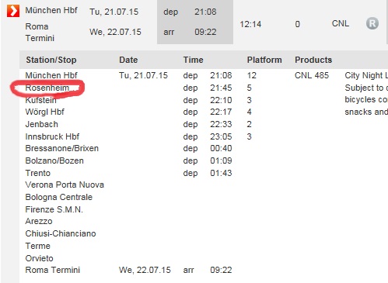This screenshot has height=283, width=388.
Task: Select Bressanone/Brixen stop
Action: pyautogui.click(x=62, y=148)
